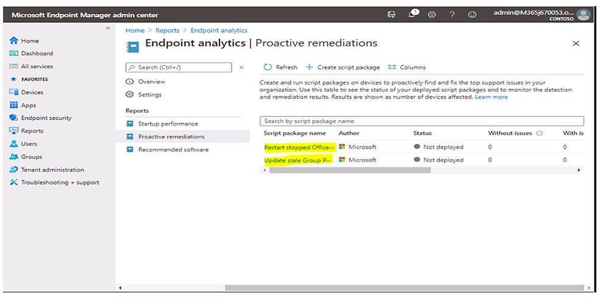Click the table scrollbar right arrow
Screen dimensions: 609x298
pyautogui.click(x=579, y=170)
